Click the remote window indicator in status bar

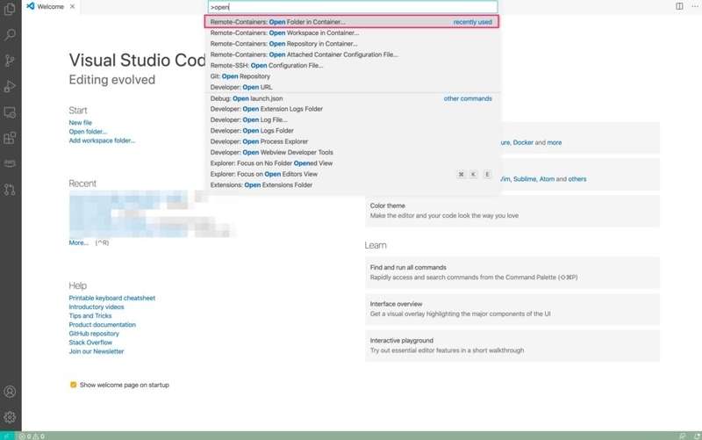pos(7,436)
